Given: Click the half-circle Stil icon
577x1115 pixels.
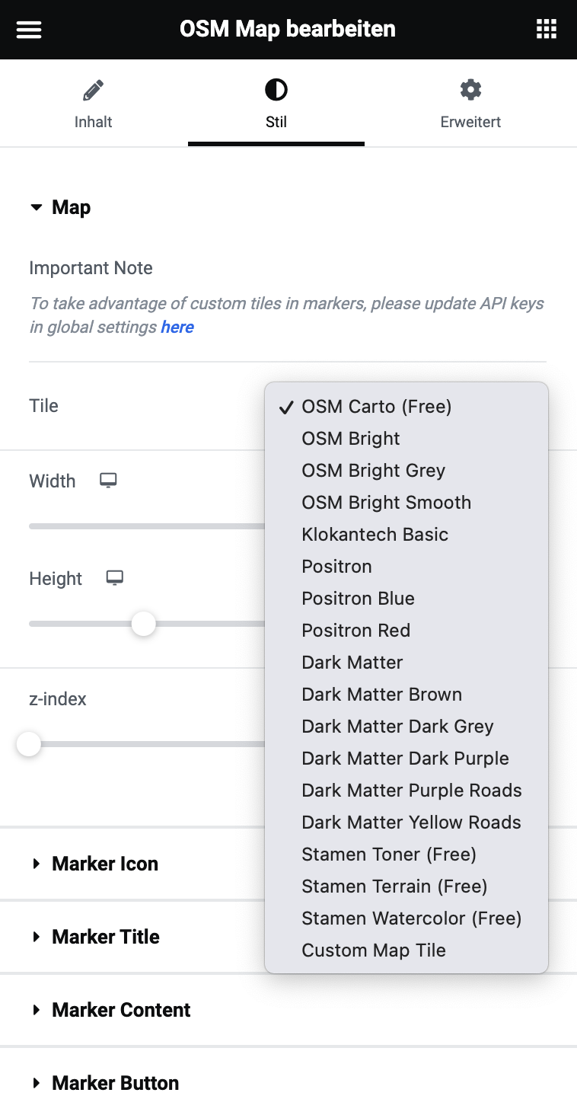Looking at the screenshot, I should (276, 91).
